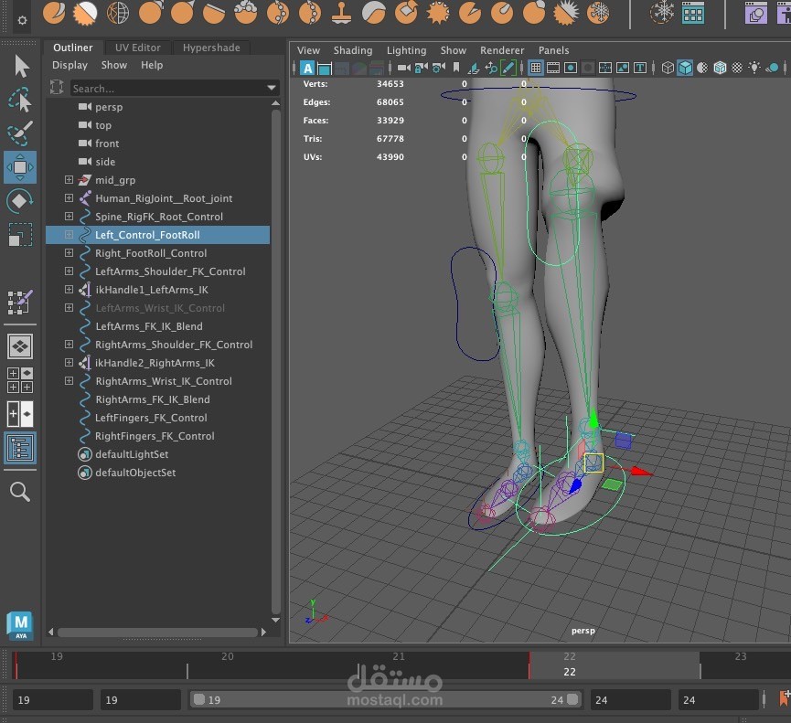The width and height of the screenshot is (791, 723).
Task: Open the Outliner Help menu
Action: tap(152, 65)
